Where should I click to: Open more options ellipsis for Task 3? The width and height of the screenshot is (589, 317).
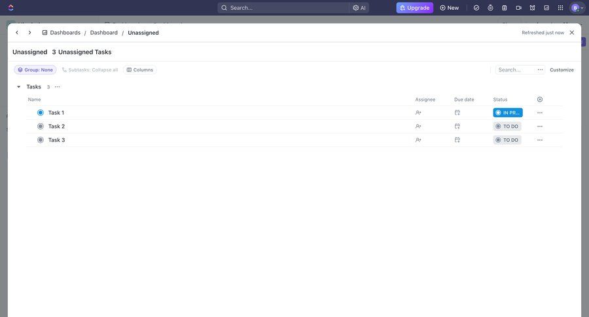point(540,140)
